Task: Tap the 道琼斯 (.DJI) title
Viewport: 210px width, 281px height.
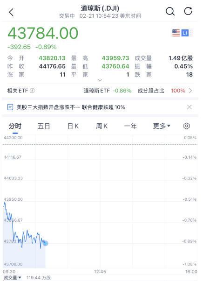Action: tap(100, 8)
